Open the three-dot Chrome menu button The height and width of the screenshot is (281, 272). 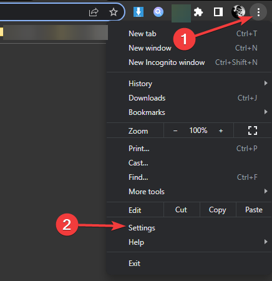pyautogui.click(x=258, y=12)
